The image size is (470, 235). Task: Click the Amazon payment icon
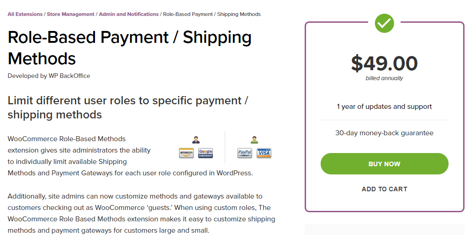click(x=186, y=153)
